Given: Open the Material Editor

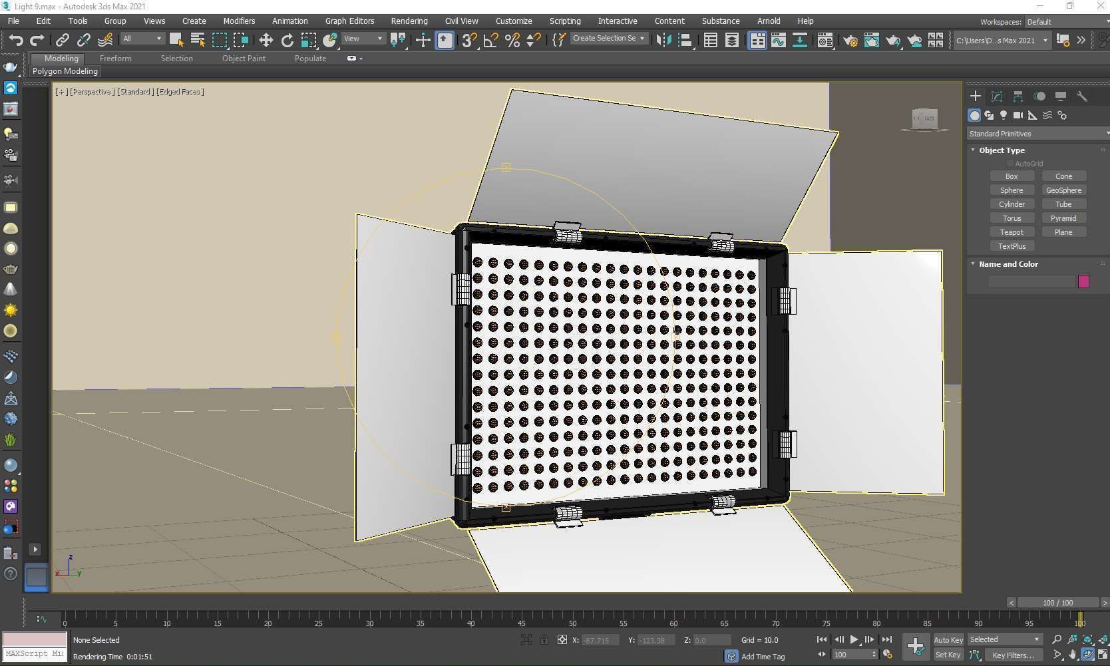Looking at the screenshot, I should 825,40.
